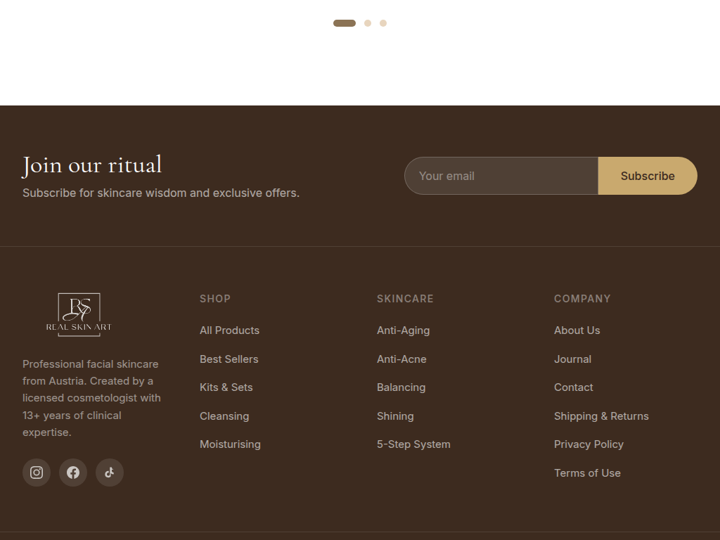Open the Journal link

[x=572, y=359]
